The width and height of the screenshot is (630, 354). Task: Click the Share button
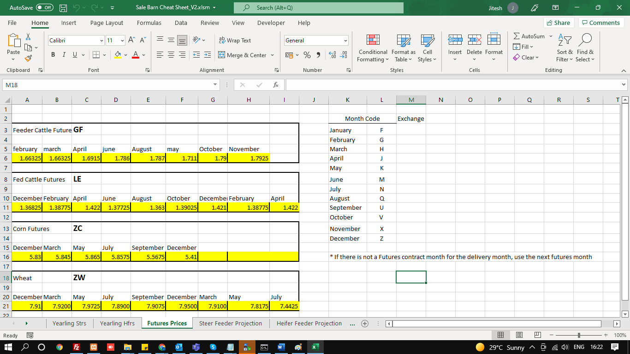558,23
